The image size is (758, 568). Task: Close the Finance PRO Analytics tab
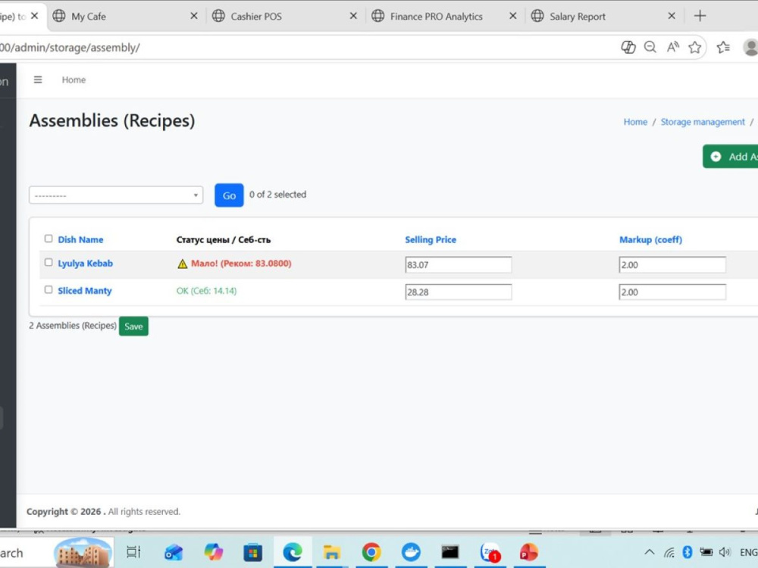pos(513,16)
